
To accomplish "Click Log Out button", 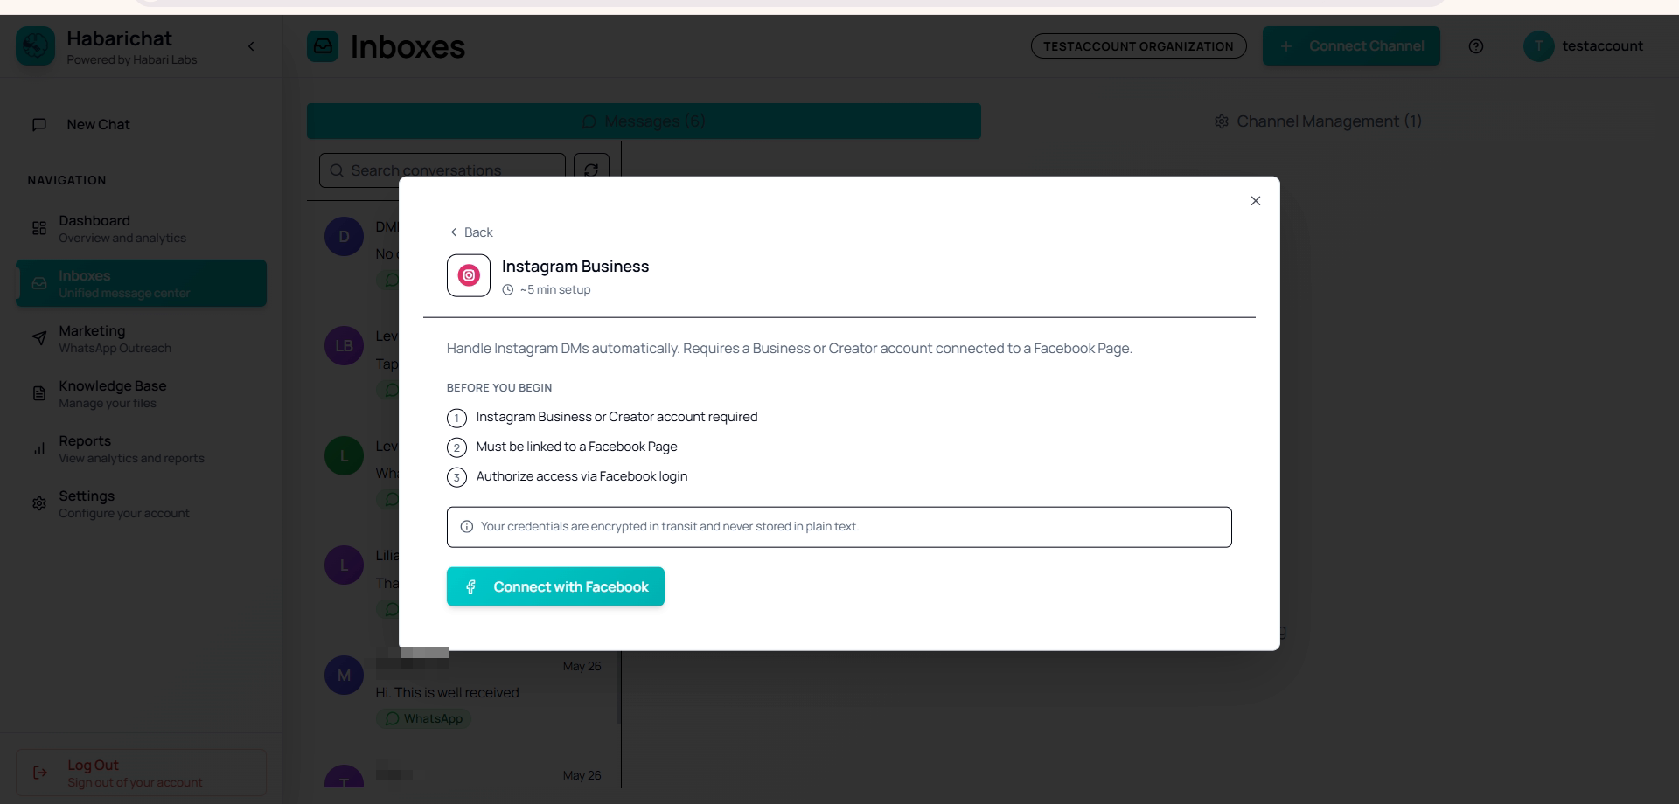I will 141,773.
